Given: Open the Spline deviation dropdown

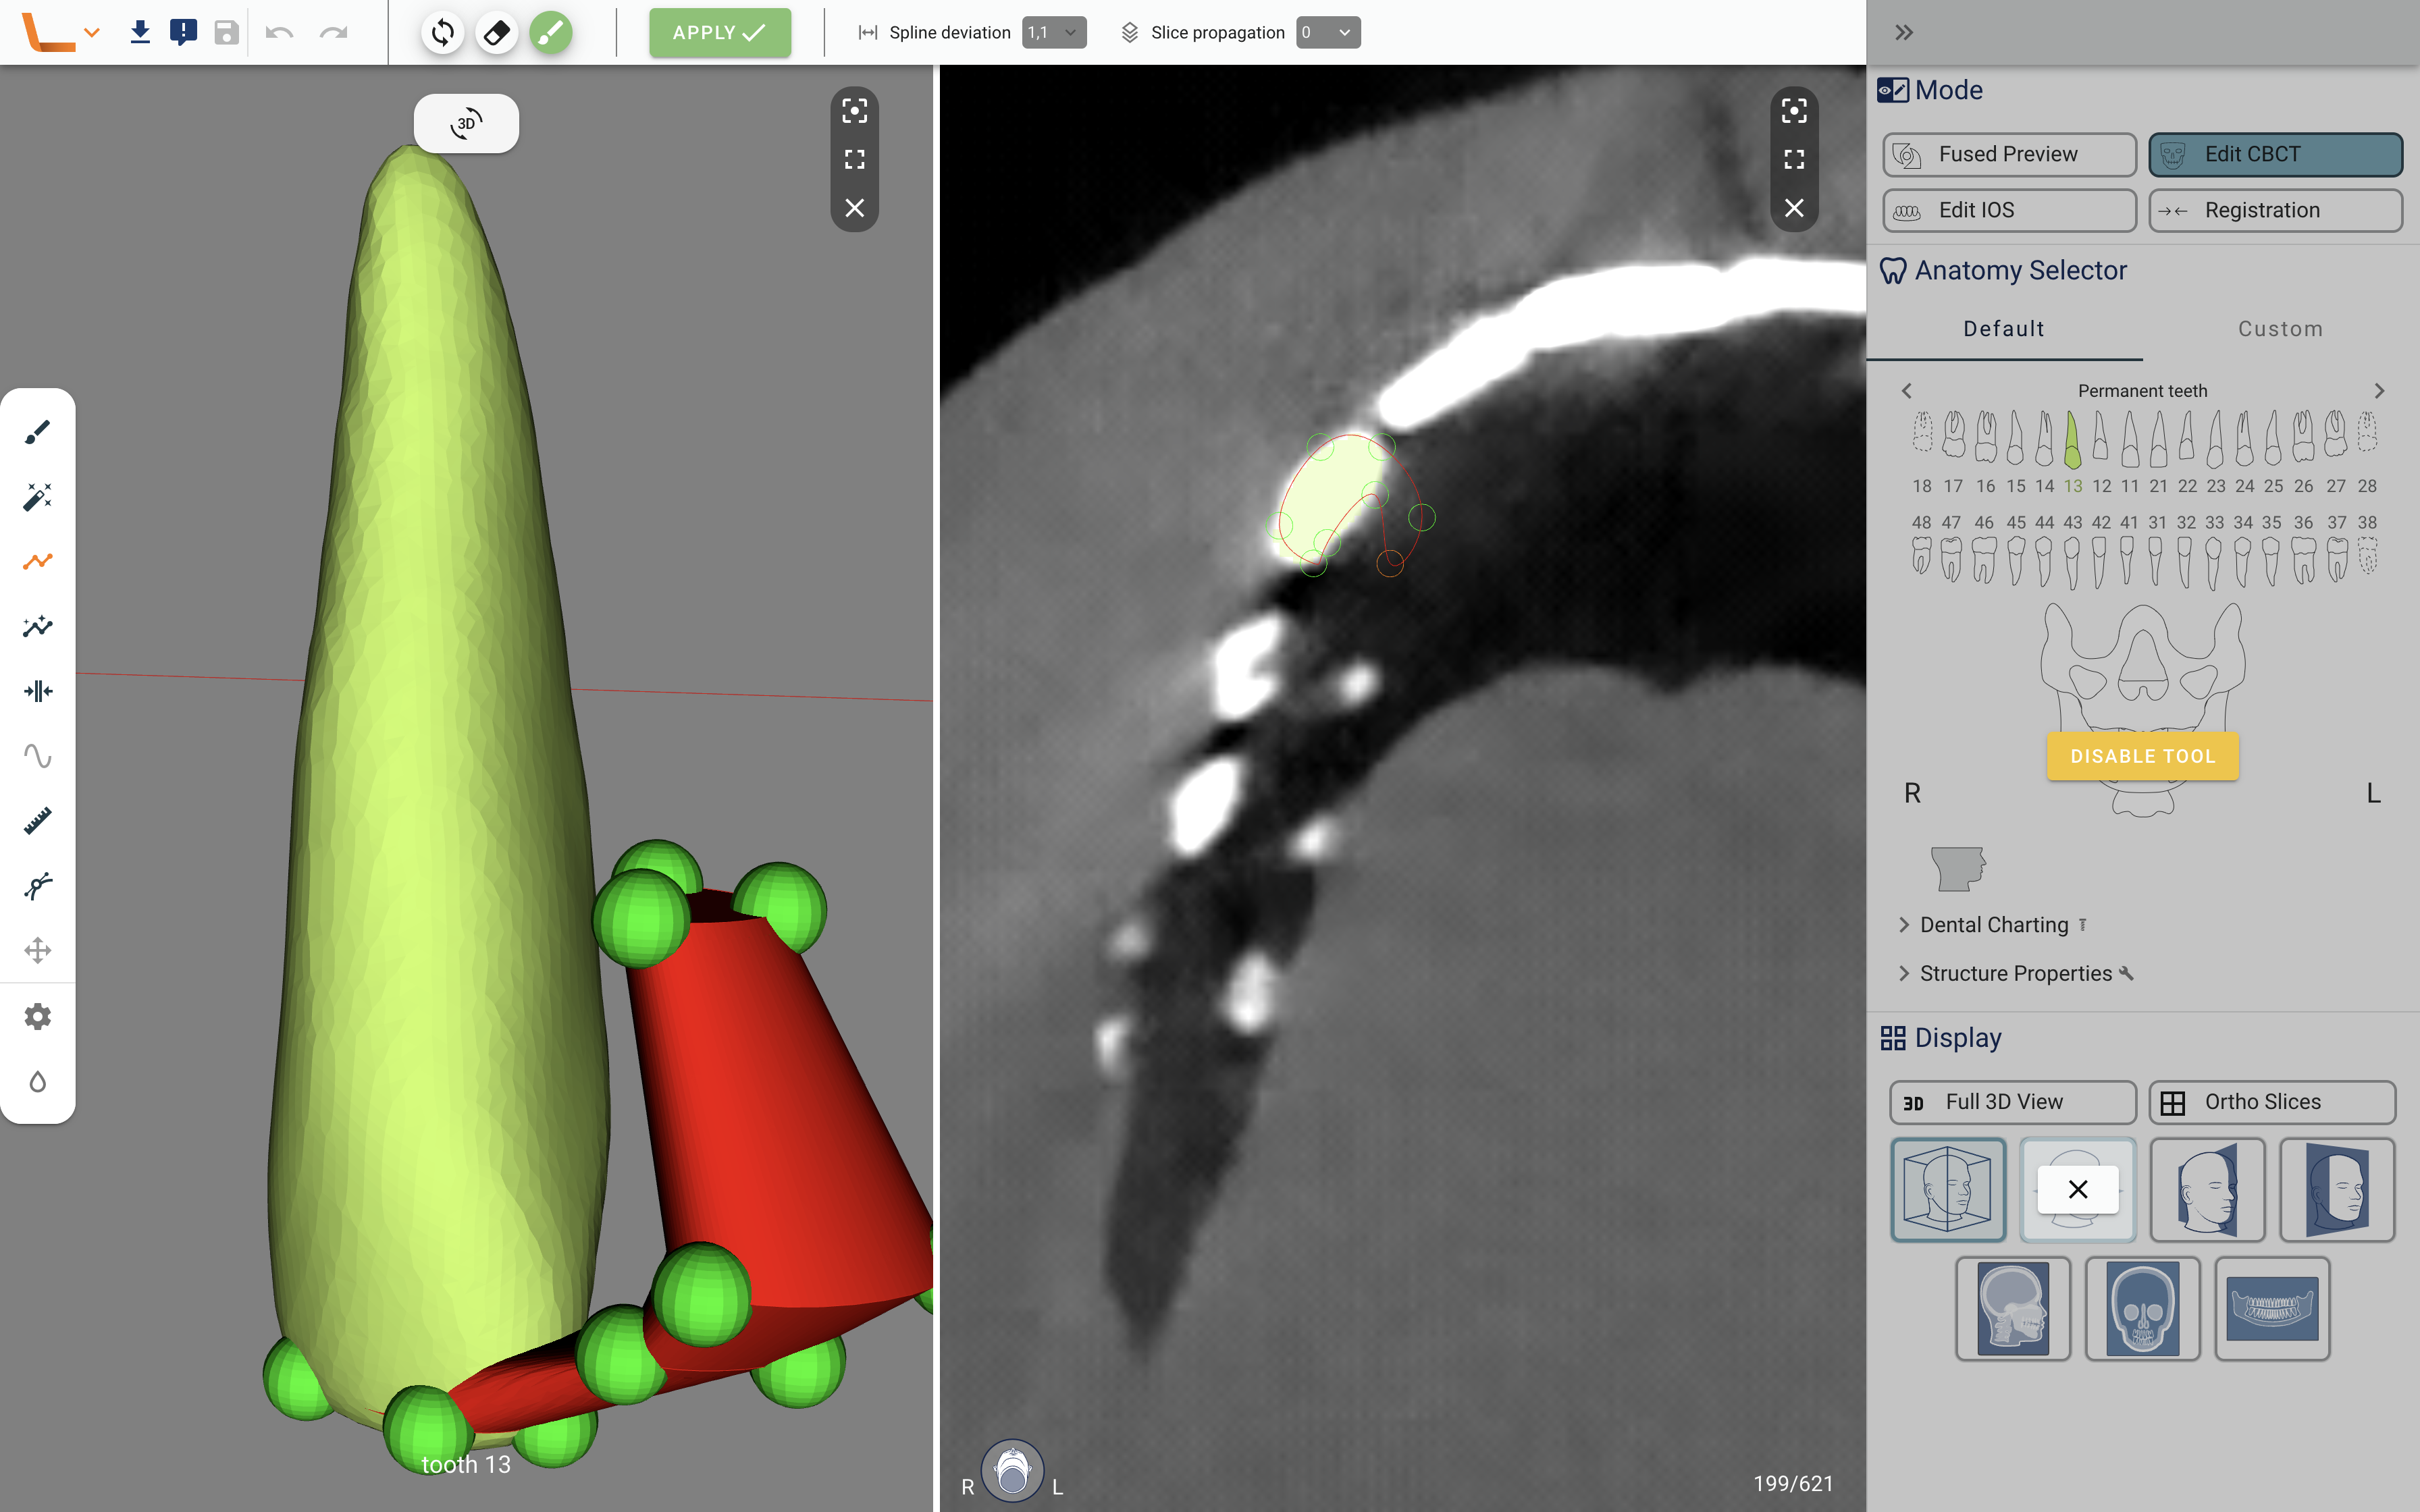Looking at the screenshot, I should 1054,33.
